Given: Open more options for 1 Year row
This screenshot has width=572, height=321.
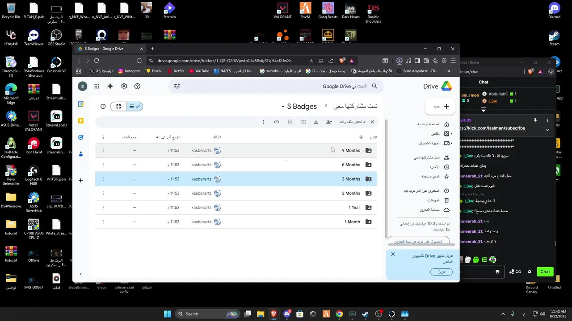Looking at the screenshot, I should coord(103,207).
